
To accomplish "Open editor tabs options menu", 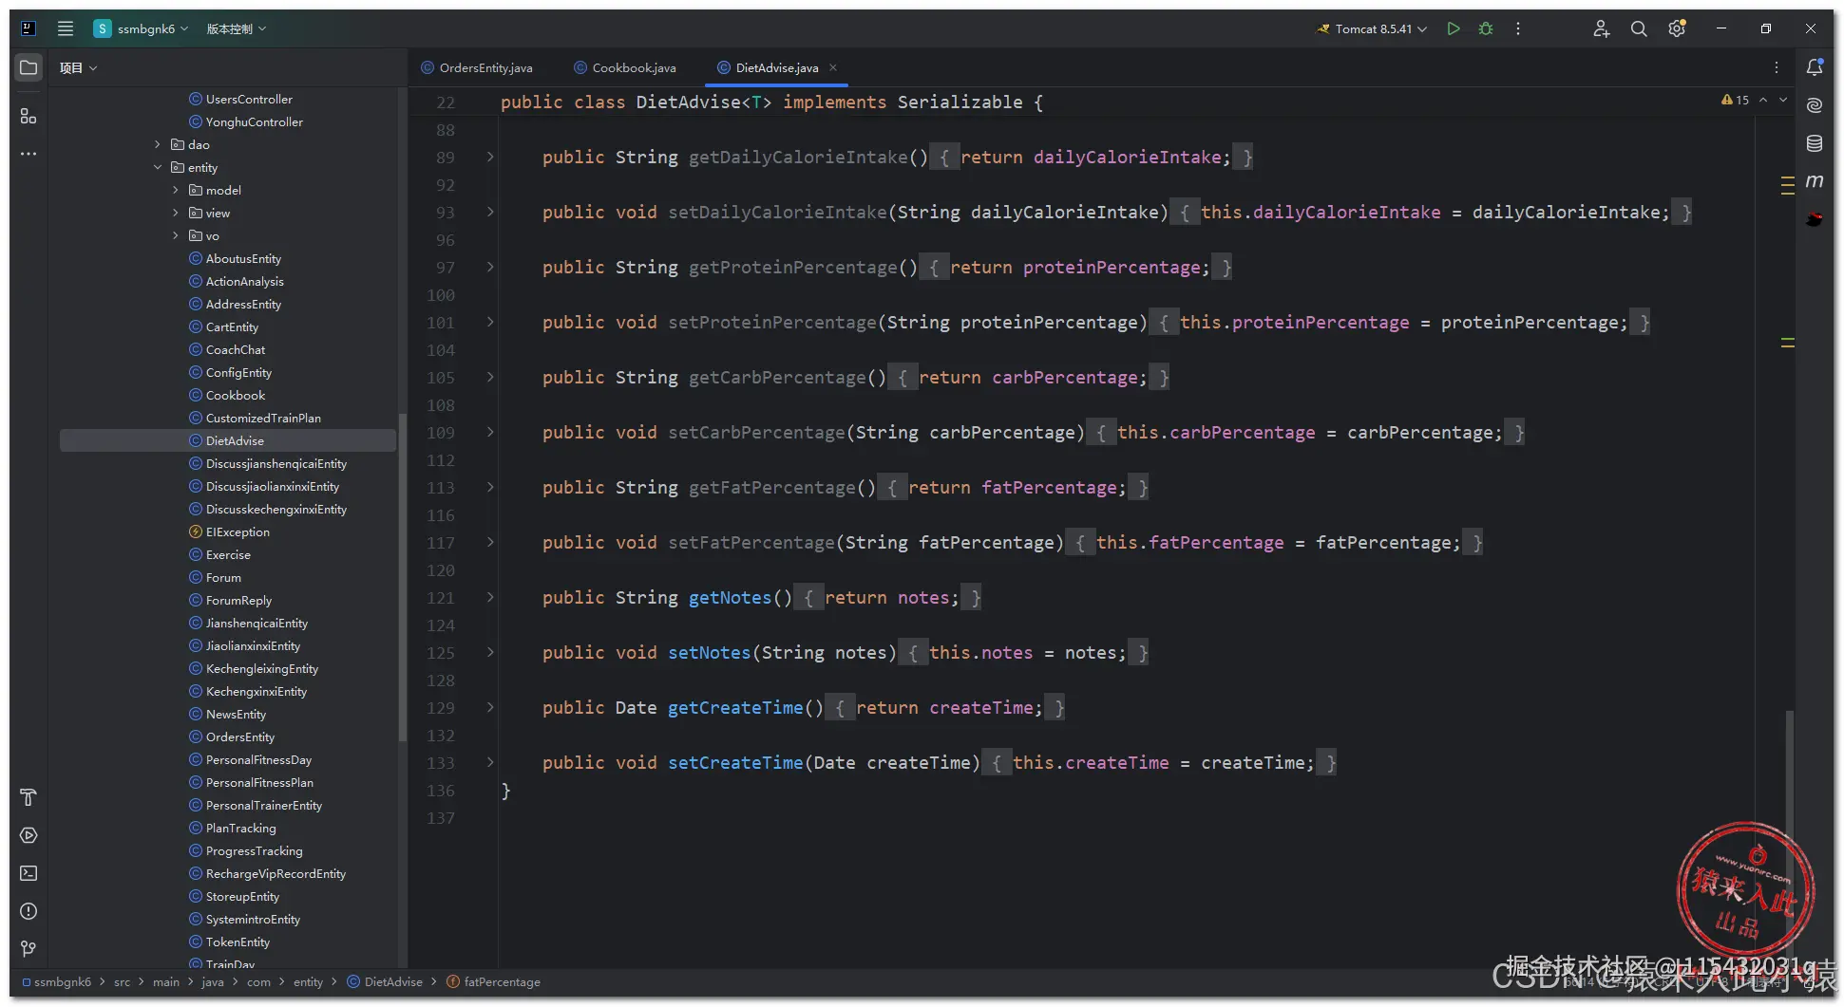I will pyautogui.click(x=1777, y=67).
